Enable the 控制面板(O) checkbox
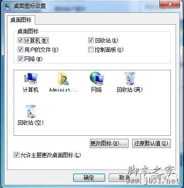Screen dimensions: 184x188 (91, 50)
